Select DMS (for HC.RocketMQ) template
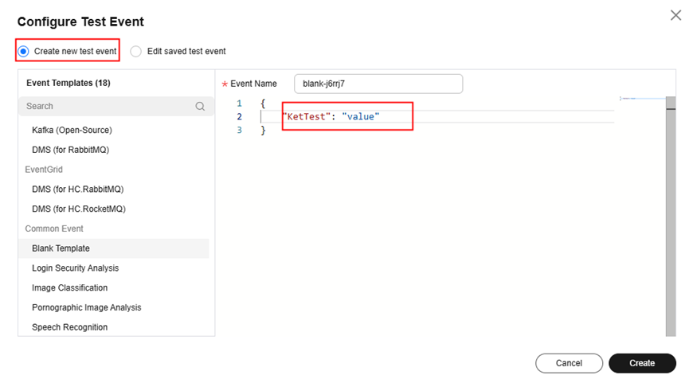This screenshot has height=383, width=689. click(79, 209)
